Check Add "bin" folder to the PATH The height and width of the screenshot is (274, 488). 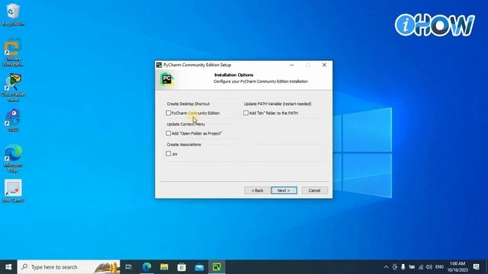[x=246, y=113]
